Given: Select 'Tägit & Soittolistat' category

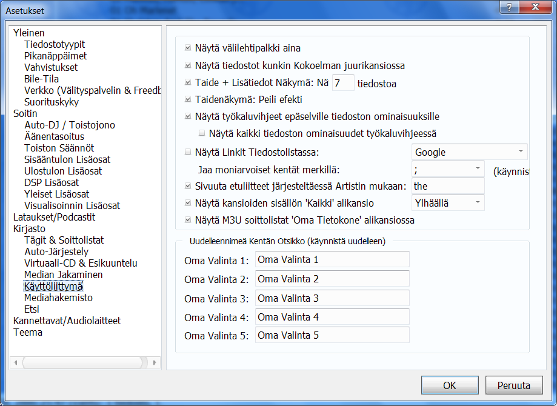Looking at the screenshot, I should (x=64, y=240).
